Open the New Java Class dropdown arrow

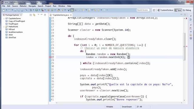click(x=55, y=10)
